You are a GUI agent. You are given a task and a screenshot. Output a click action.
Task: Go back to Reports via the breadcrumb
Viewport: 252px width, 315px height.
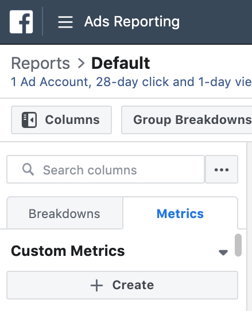click(x=40, y=63)
